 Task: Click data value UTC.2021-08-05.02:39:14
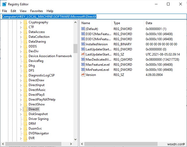[x=163, y=54]
